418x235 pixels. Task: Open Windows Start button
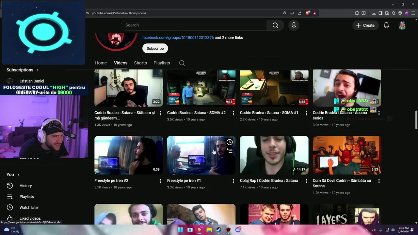tap(180, 230)
